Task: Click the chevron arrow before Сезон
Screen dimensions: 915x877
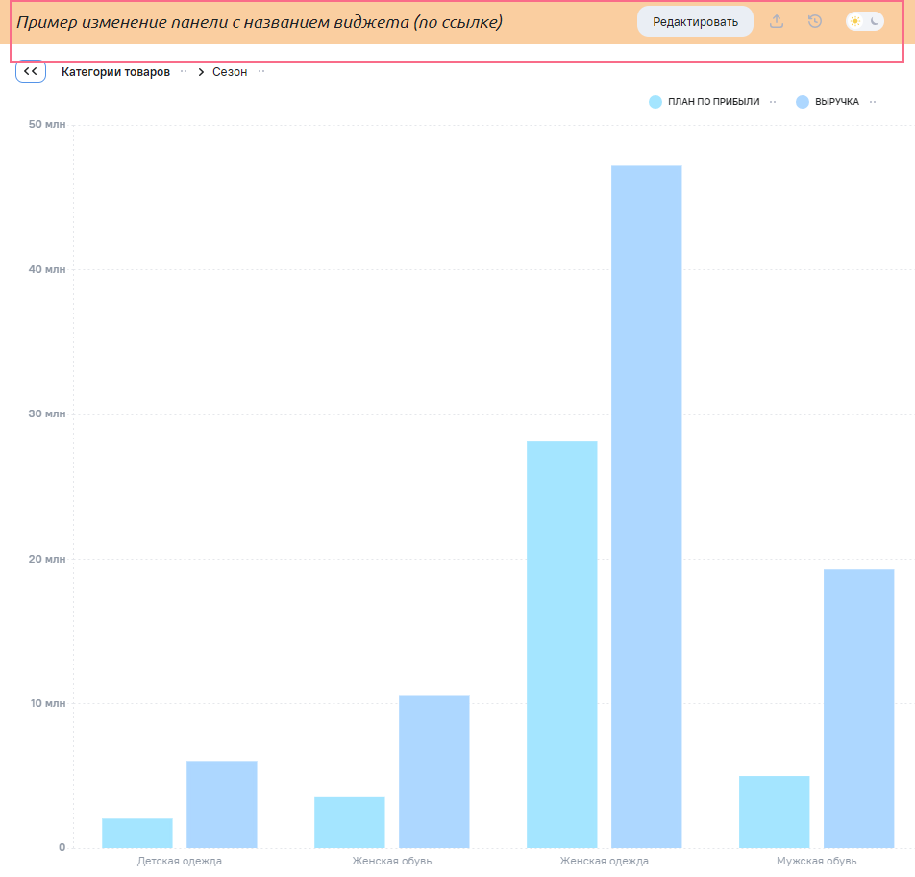Action: coord(202,72)
